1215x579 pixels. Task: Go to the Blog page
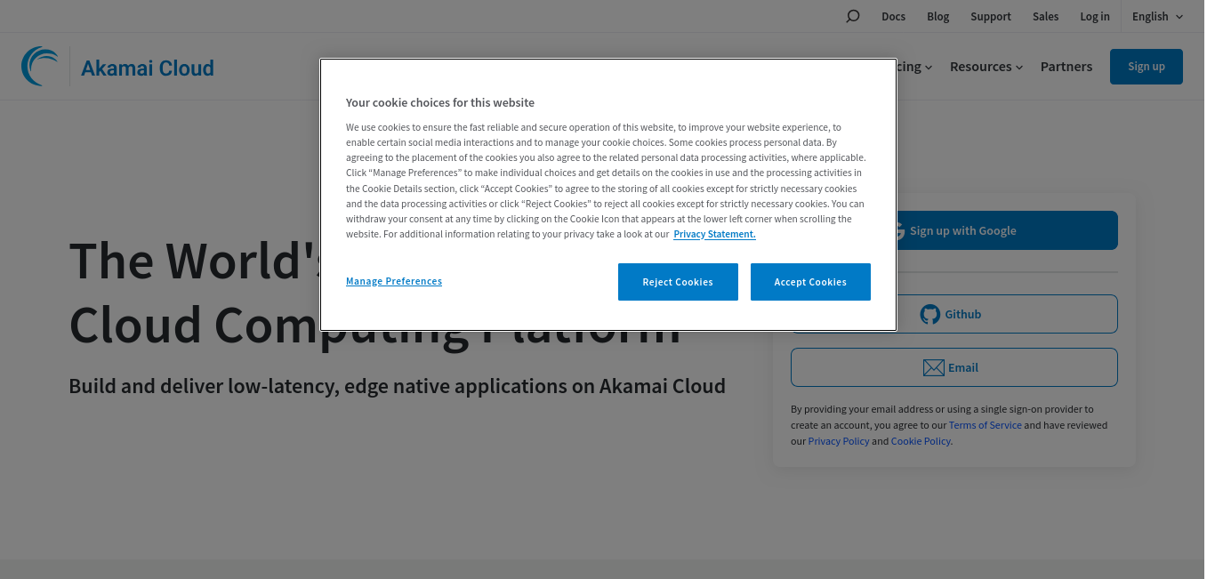click(937, 16)
